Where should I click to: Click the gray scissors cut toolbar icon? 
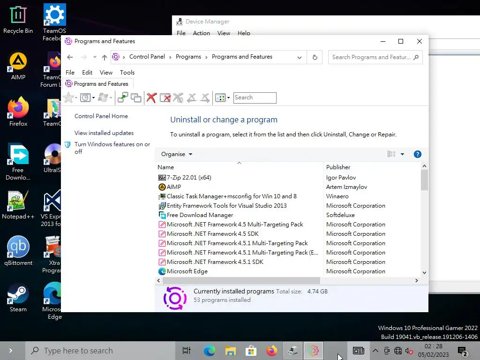pos(178,97)
